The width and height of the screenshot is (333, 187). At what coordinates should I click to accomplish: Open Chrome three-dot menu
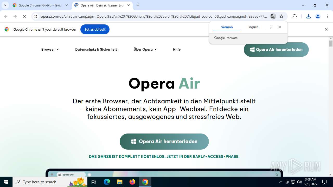click(x=327, y=16)
